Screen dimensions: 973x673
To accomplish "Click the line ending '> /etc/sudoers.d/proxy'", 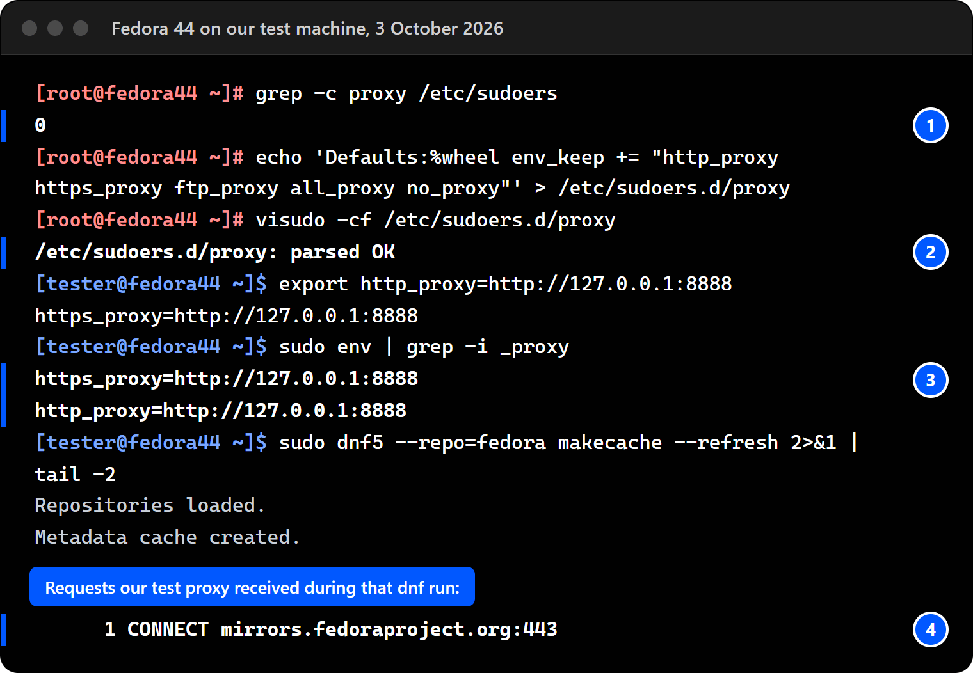I will coord(412,188).
